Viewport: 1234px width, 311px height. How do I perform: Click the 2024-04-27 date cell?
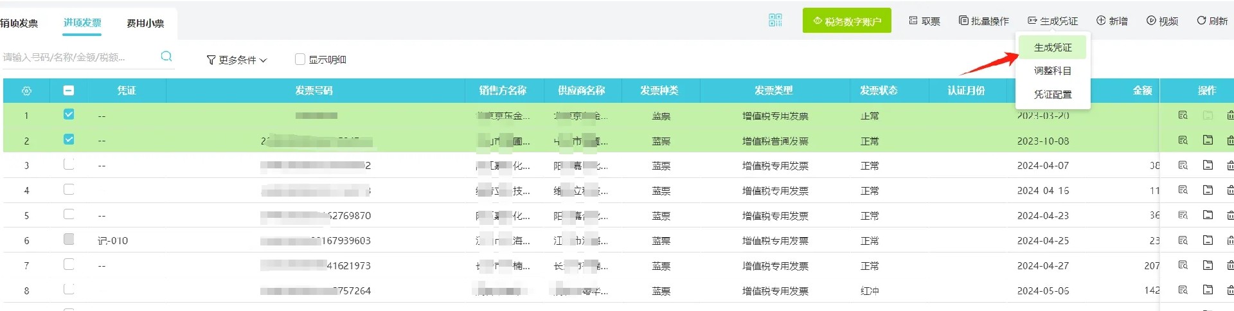click(x=1043, y=266)
